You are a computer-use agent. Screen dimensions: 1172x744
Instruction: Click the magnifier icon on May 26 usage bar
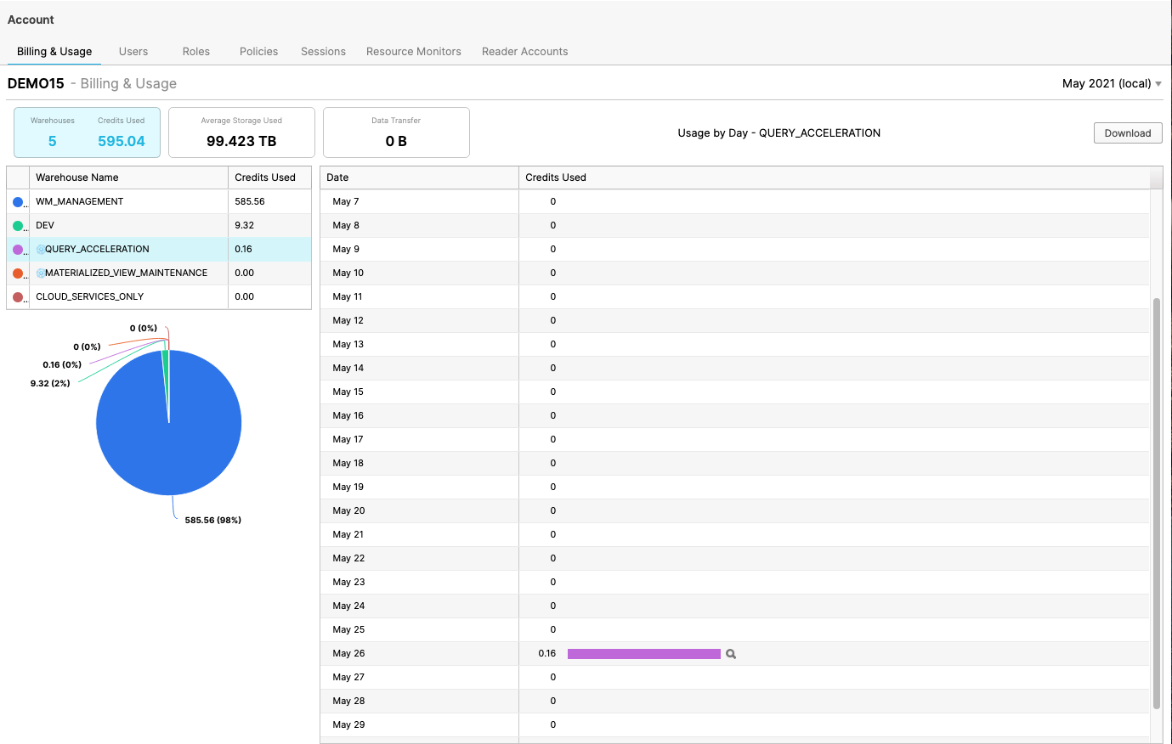730,654
